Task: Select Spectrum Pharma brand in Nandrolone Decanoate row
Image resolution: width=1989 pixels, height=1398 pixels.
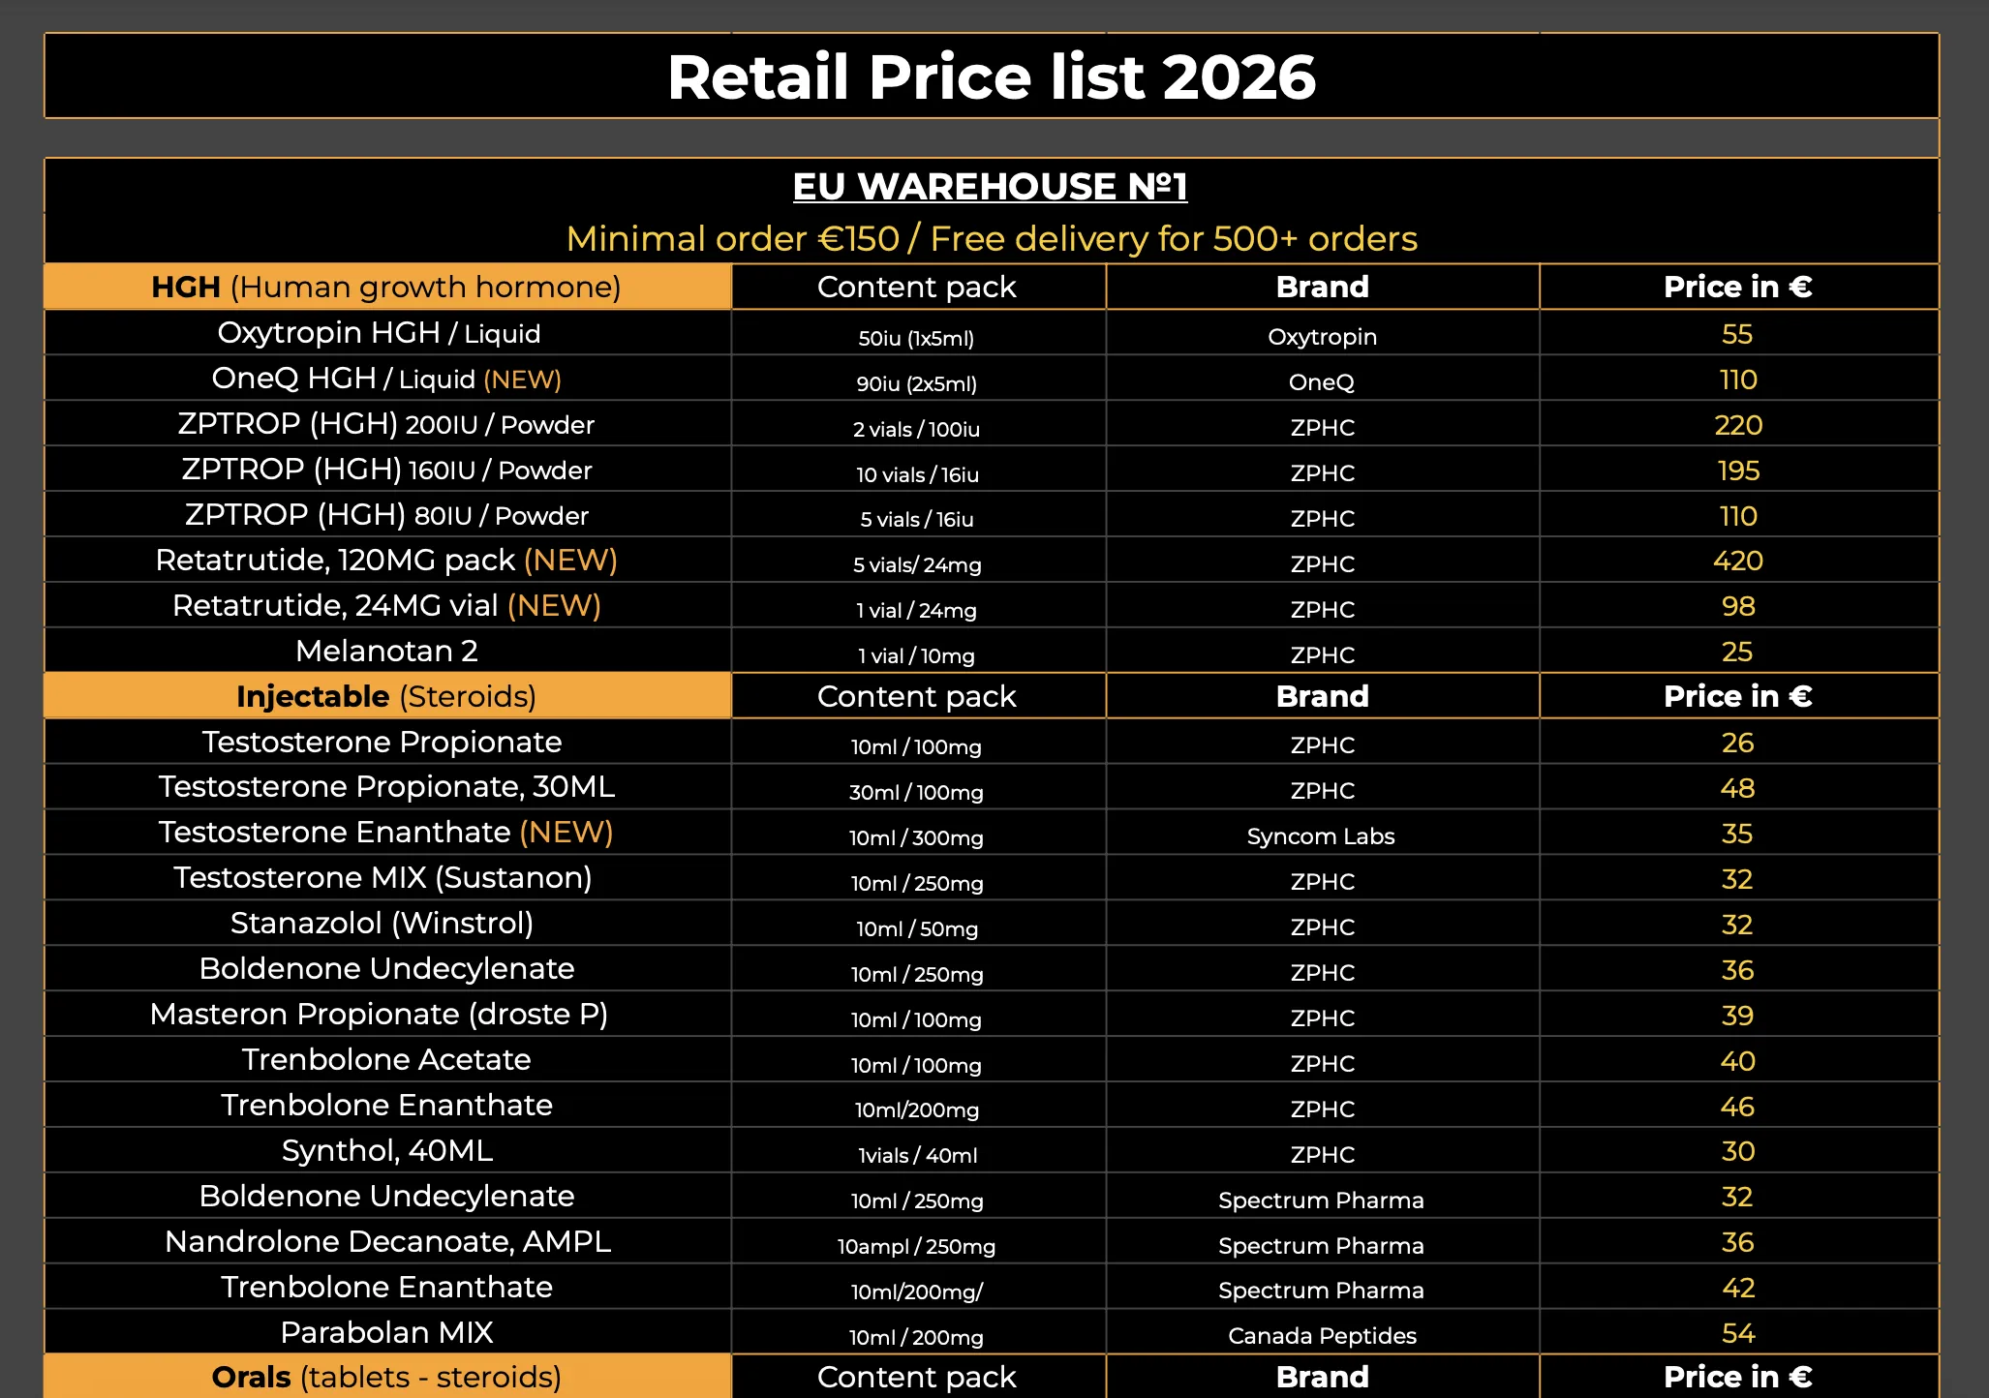Action: tap(1321, 1245)
